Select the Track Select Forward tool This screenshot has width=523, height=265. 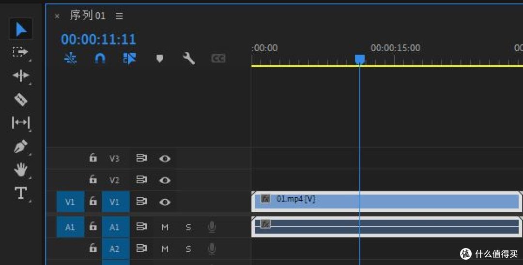[20, 52]
